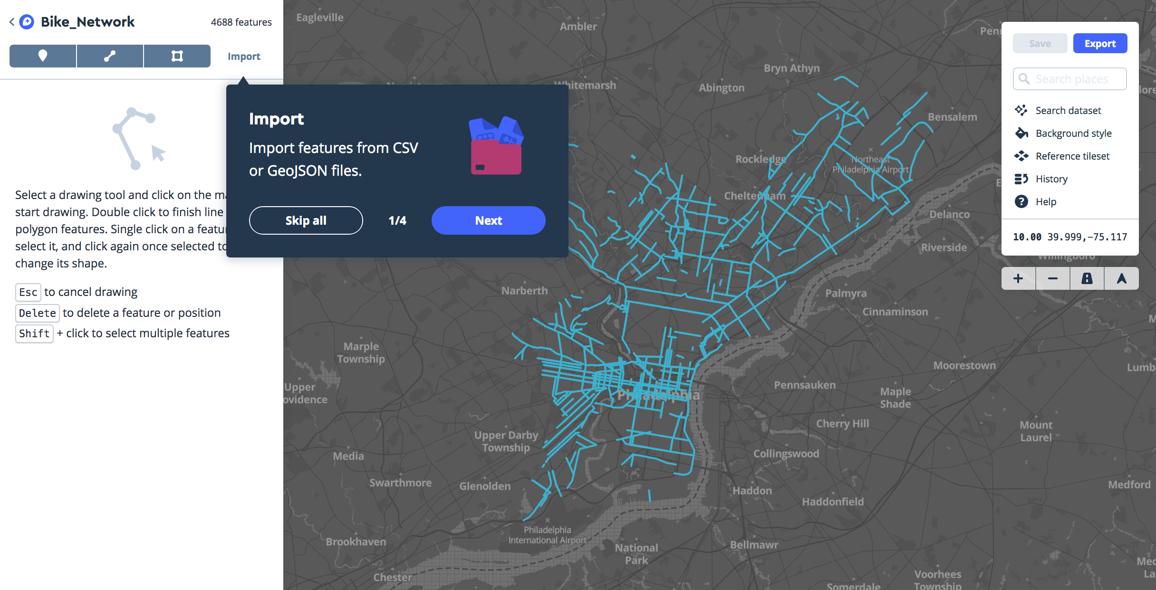Open Background style option
Screen dimensions: 1156x590
click(x=1073, y=133)
